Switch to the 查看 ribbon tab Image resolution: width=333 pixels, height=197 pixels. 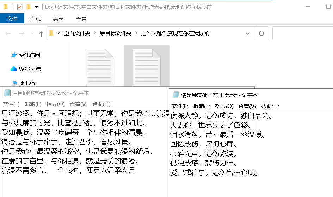(81, 19)
